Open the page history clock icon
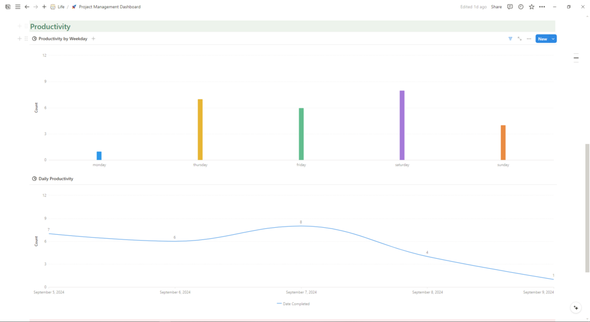This screenshot has height=322, width=590. click(x=521, y=7)
